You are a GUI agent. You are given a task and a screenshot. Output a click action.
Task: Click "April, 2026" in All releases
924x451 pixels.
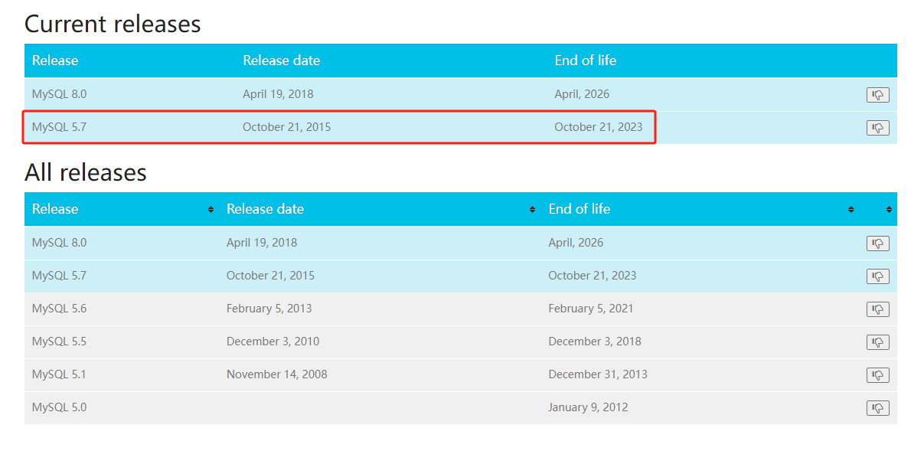coord(576,243)
